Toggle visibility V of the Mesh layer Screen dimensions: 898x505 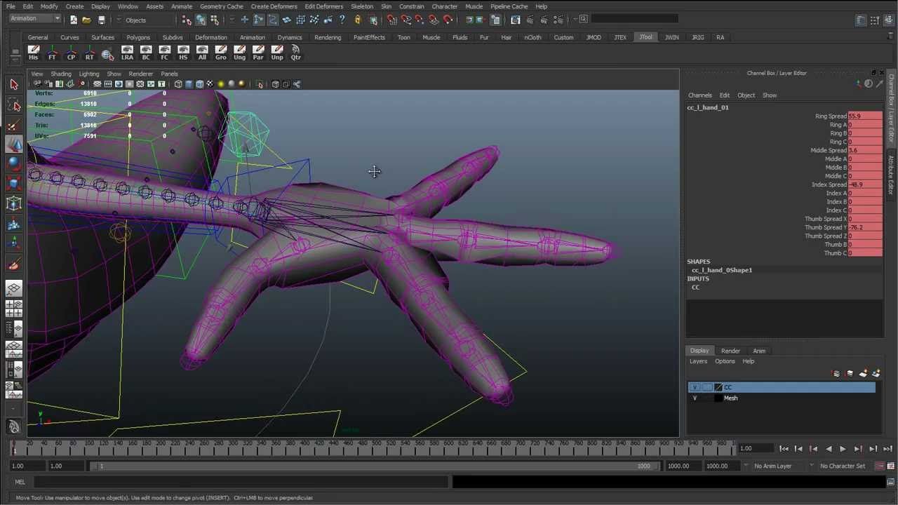(x=695, y=398)
